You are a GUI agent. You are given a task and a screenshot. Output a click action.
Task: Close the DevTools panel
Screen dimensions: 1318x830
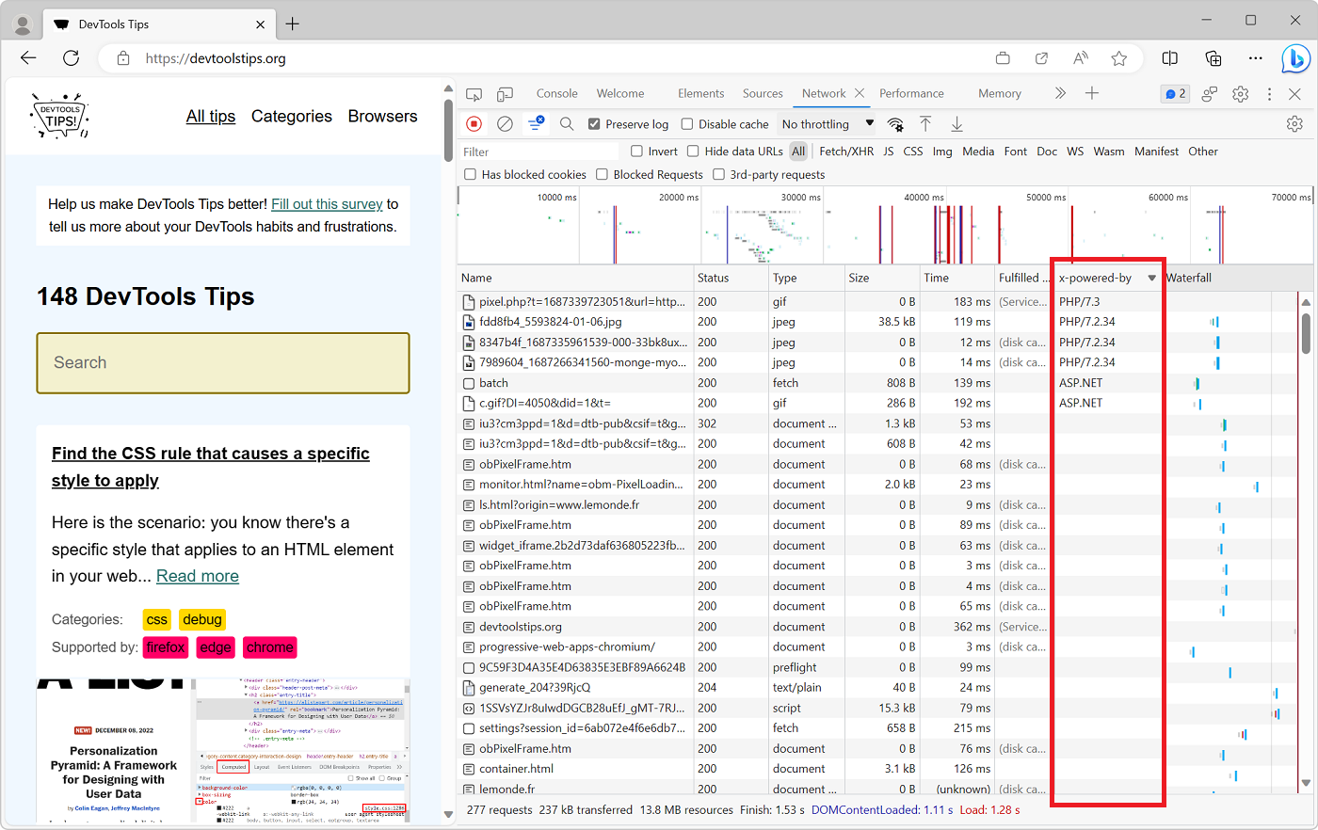click(1295, 94)
